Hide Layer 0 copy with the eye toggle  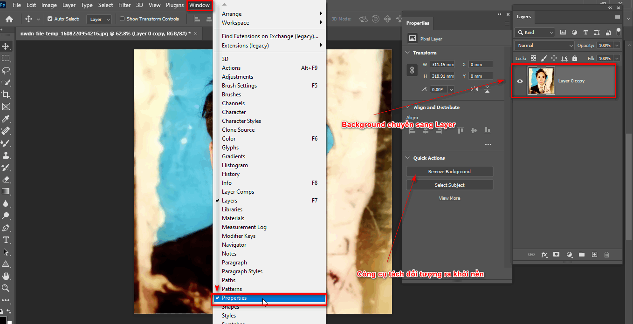pos(520,81)
